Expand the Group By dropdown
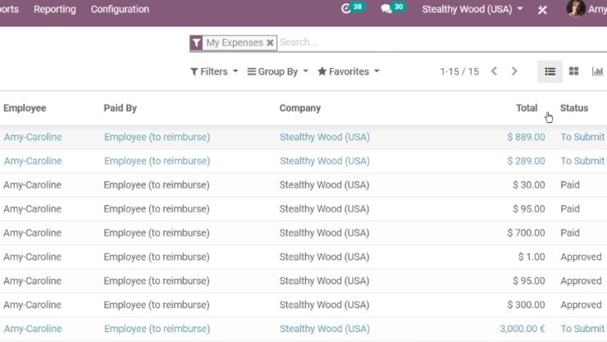This screenshot has height=342, width=607. point(278,71)
